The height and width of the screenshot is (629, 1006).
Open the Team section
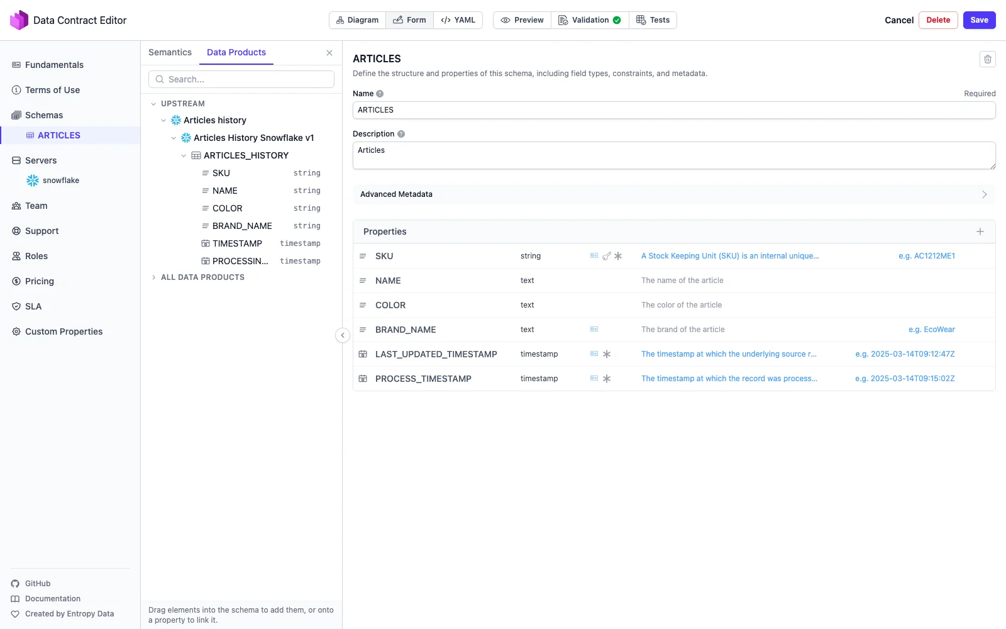point(36,206)
